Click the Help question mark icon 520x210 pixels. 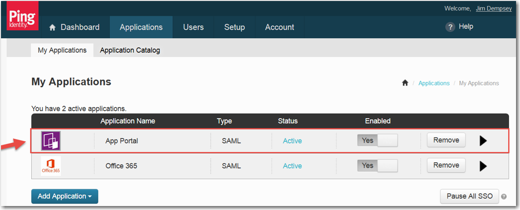[450, 27]
